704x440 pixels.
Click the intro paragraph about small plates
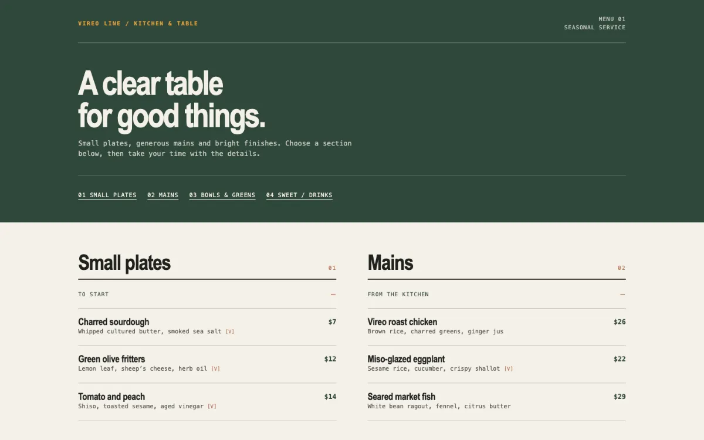(x=215, y=148)
